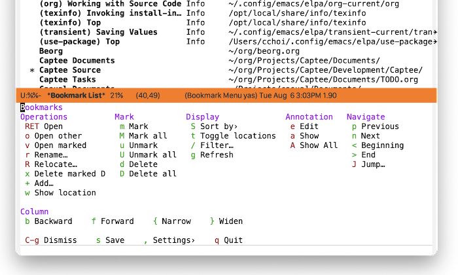
Task: Click the Bookmarks heading in the menu
Action: tap(41, 107)
